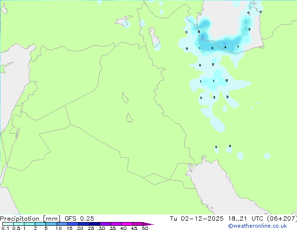Open the weatheronline.co.uk credit link

258,226
